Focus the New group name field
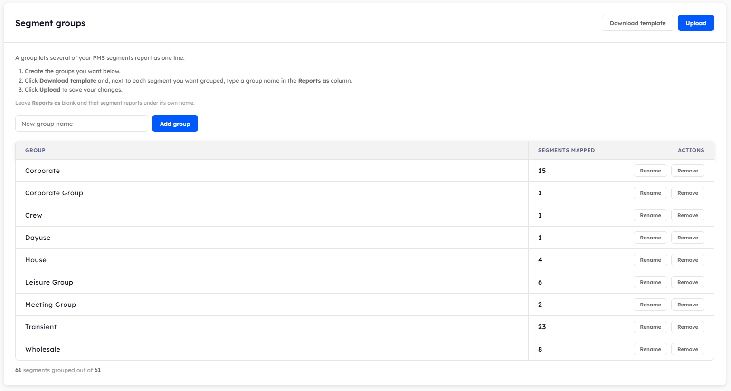The image size is (731, 391). [x=82, y=124]
